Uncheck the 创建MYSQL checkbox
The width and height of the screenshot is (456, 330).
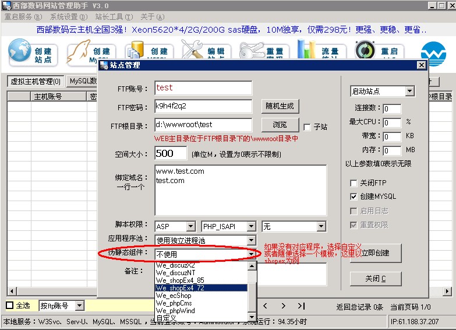coord(354,197)
